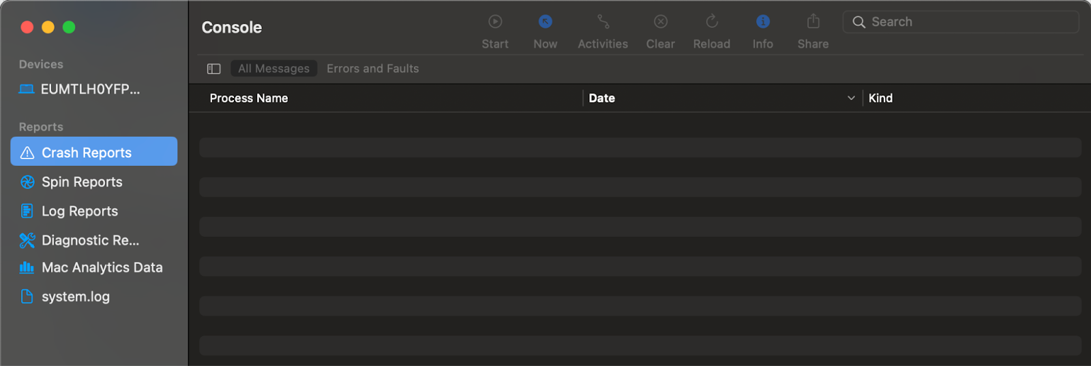Open the Activities toolbar icon
The image size is (1091, 366).
603,22
